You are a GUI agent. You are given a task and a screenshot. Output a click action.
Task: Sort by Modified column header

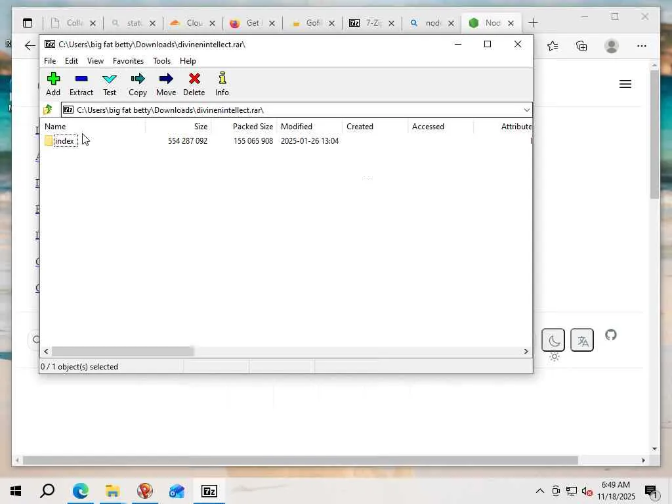[310, 127]
